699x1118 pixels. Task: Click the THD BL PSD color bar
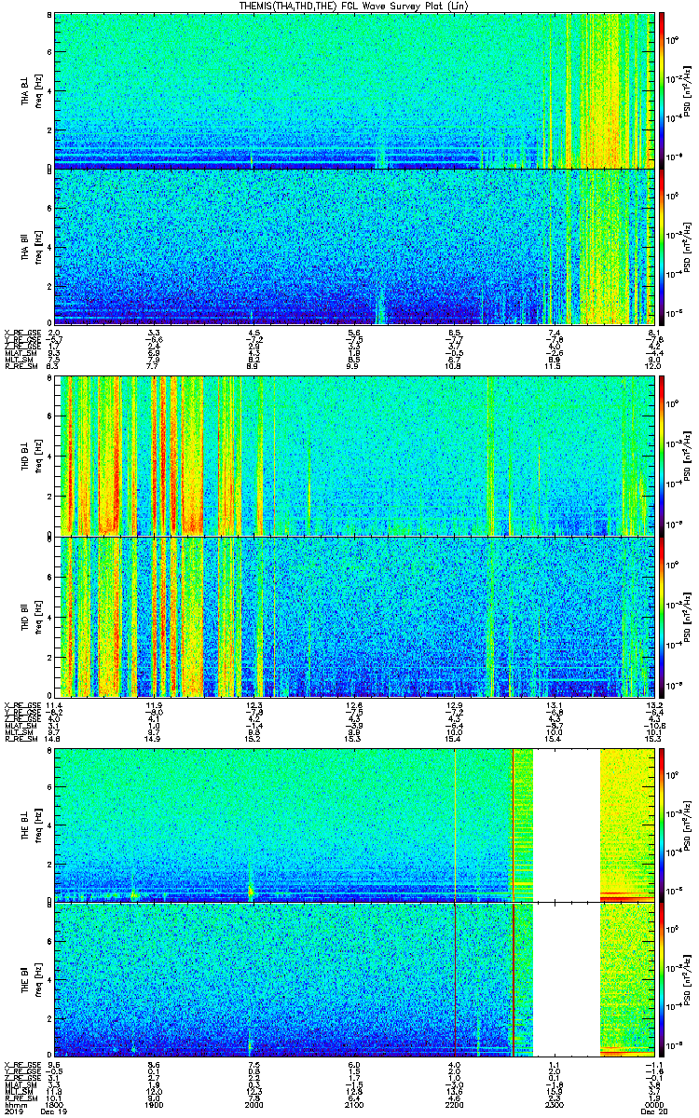662,456
